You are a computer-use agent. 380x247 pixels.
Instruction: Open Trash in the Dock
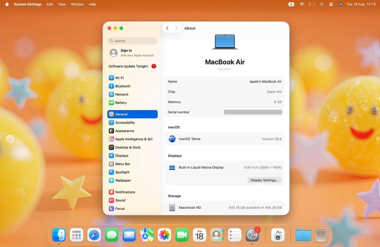(x=321, y=235)
